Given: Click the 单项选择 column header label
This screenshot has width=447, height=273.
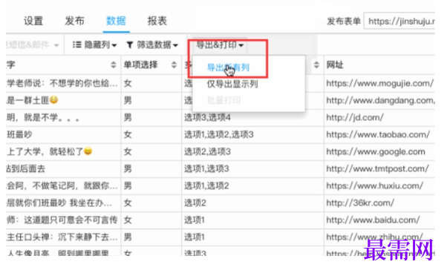Looking at the screenshot, I should (x=140, y=65).
